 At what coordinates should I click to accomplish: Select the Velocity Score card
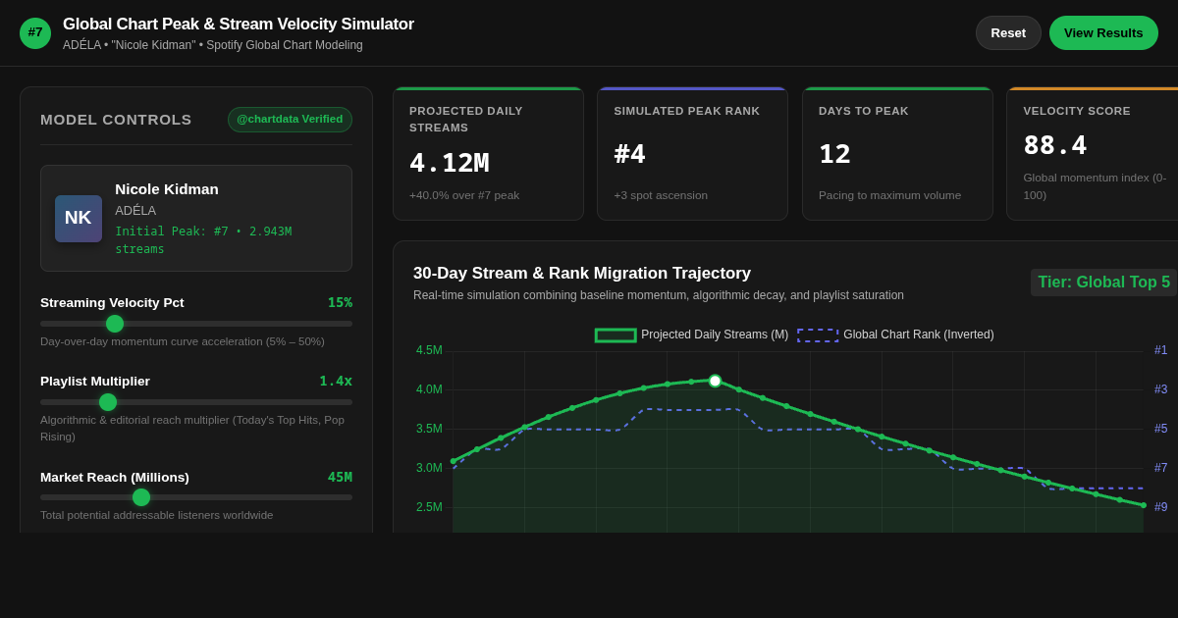pyautogui.click(x=1093, y=154)
